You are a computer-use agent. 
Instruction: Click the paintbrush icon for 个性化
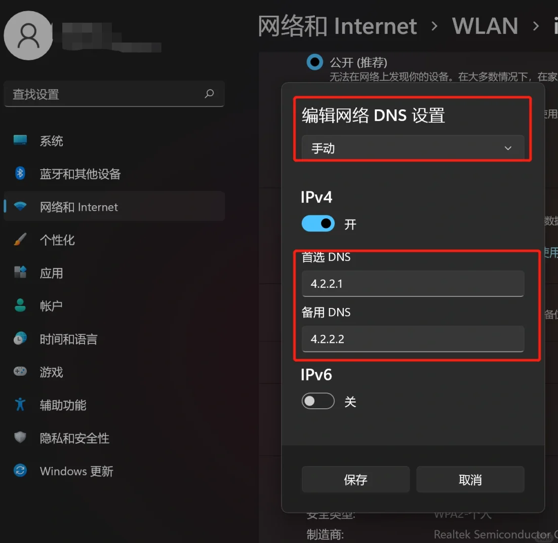(x=20, y=239)
